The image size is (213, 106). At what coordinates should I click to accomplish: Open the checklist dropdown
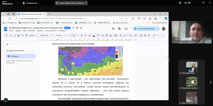pyautogui.click(x=126, y=35)
